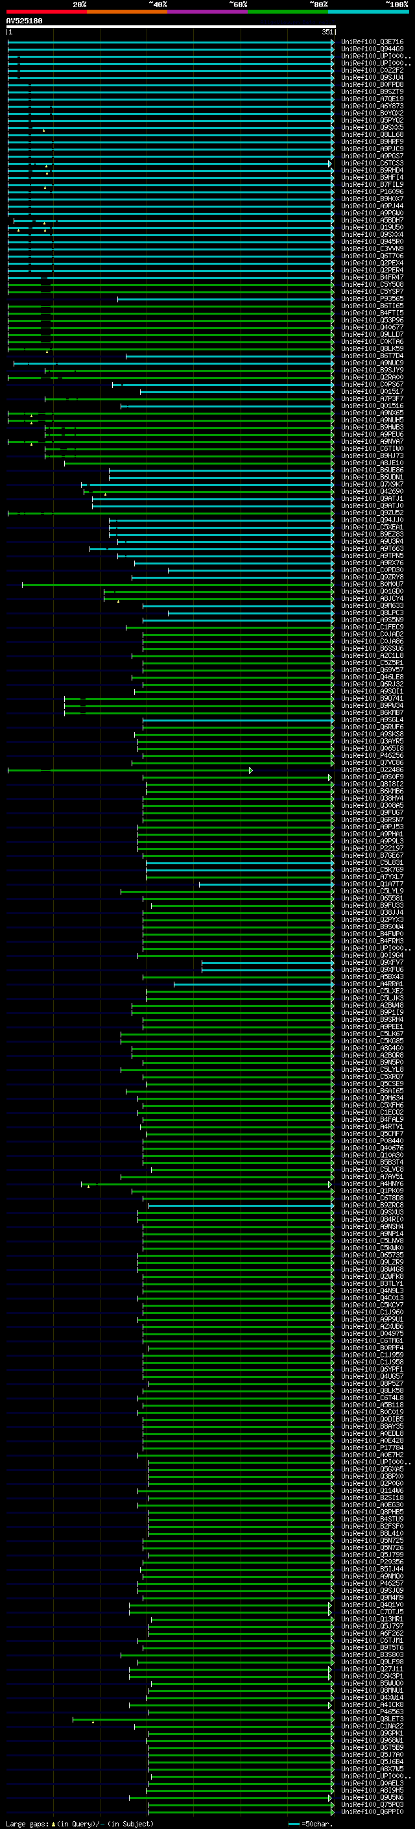The height and width of the screenshot is (1829, 415).
Task: Select the UniRef100_Q8LK59 label
Action: (372, 348)
